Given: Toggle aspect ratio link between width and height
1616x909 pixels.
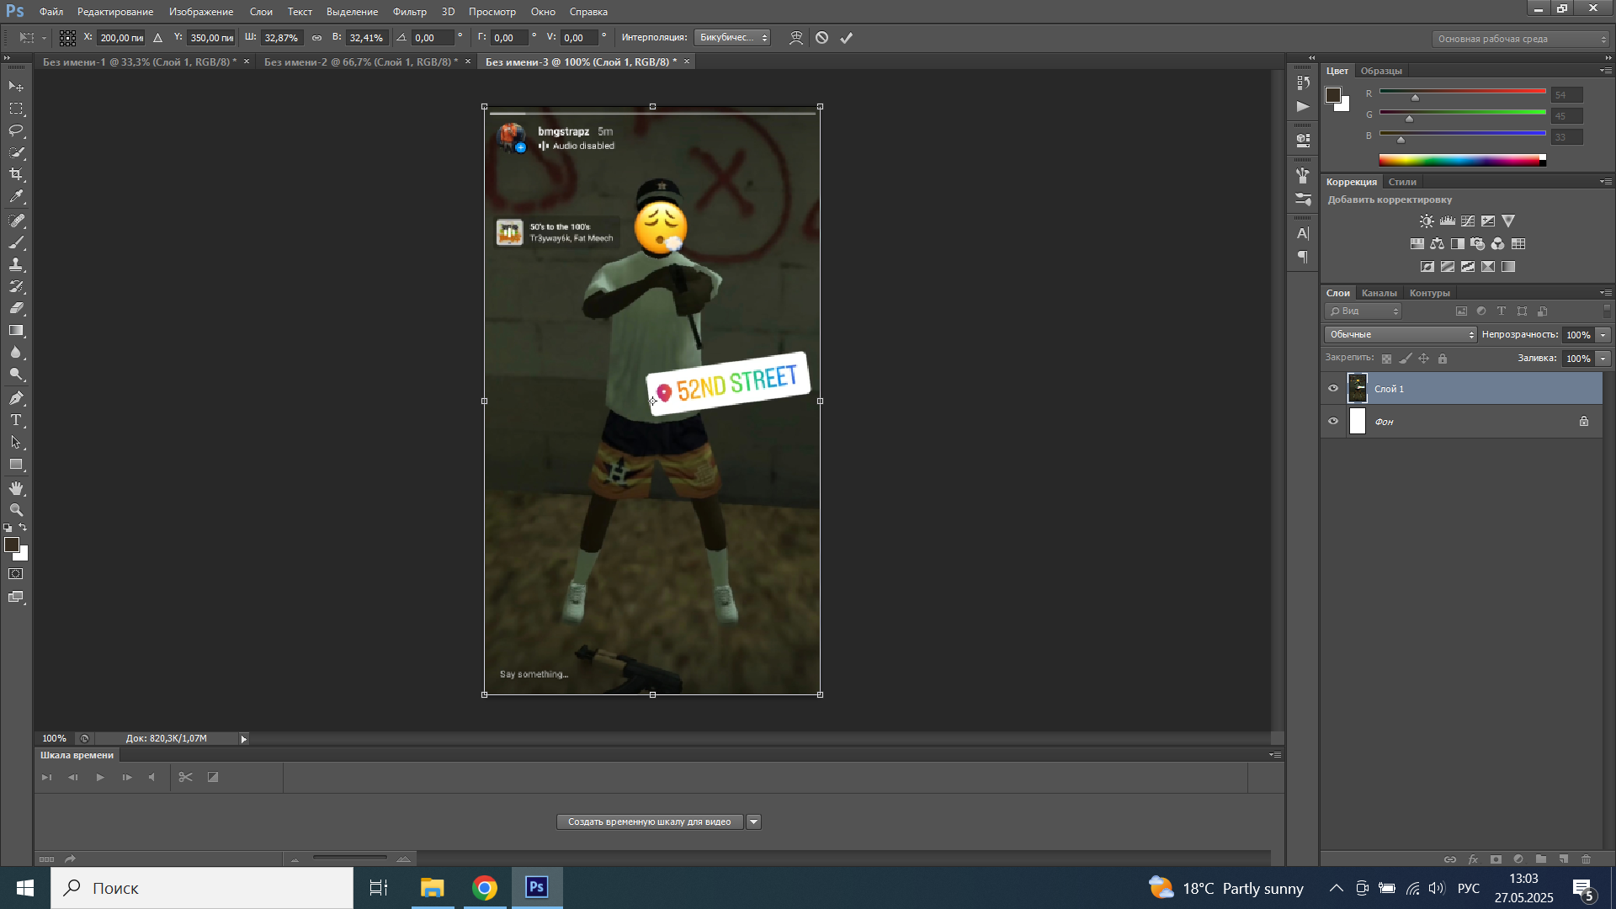Looking at the screenshot, I should [316, 38].
